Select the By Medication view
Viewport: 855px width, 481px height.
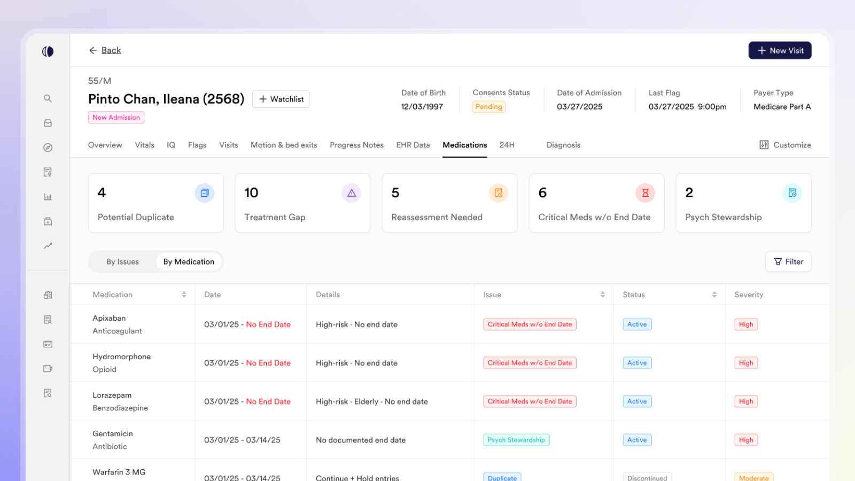[x=189, y=262]
